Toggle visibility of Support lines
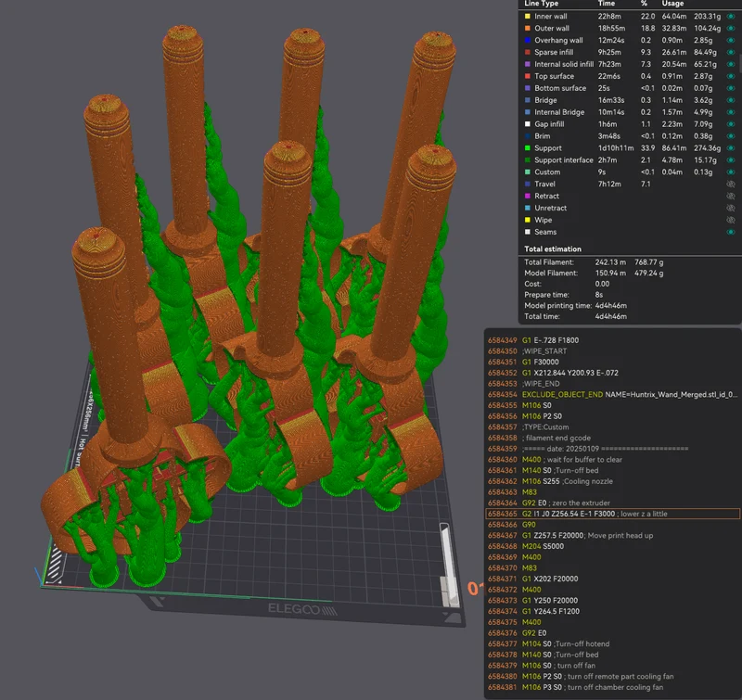 click(x=731, y=148)
